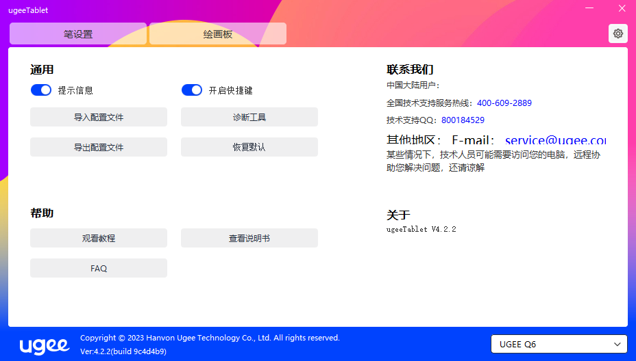The width and height of the screenshot is (636, 361).
Task: Toggle the 开启快捷键 switch
Action: pos(191,90)
